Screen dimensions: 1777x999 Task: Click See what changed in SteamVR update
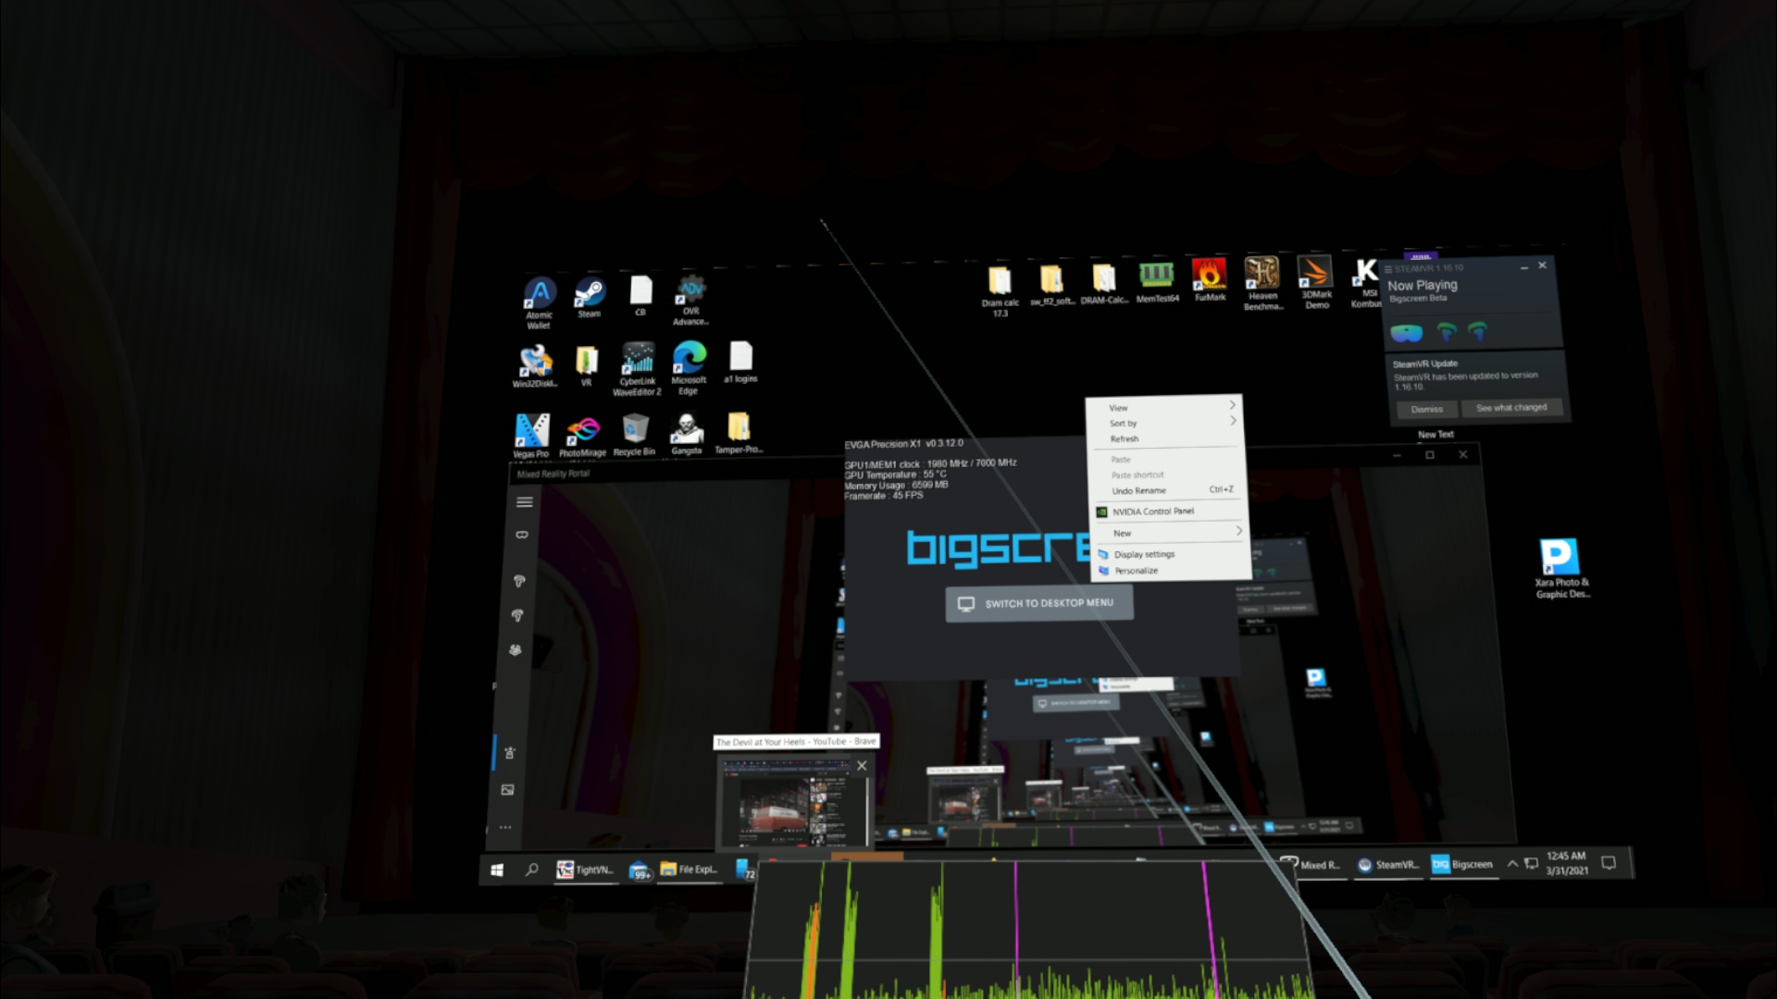click(x=1510, y=407)
